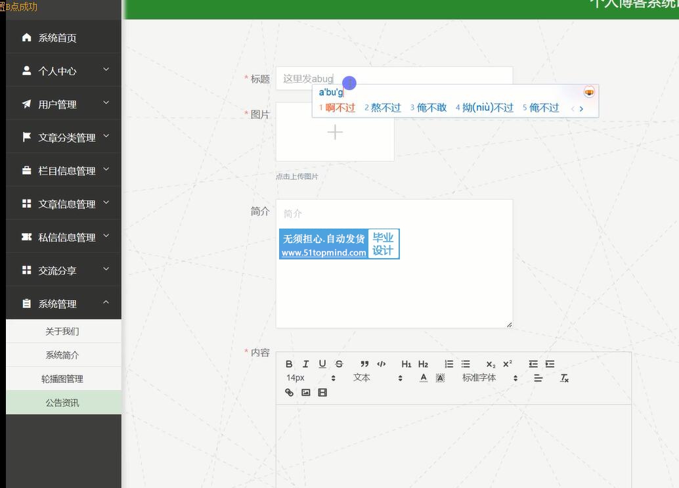Apply the H1 heading style
Viewport: 679px width, 488px height.
pos(406,364)
